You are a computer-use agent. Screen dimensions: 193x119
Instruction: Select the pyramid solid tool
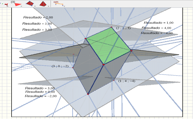pyautogui.click(x=43, y=3)
